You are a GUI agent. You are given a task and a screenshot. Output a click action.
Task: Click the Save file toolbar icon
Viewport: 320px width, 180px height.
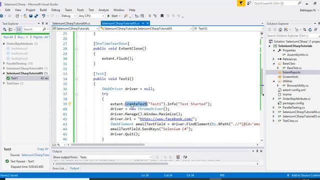click(x=31, y=16)
